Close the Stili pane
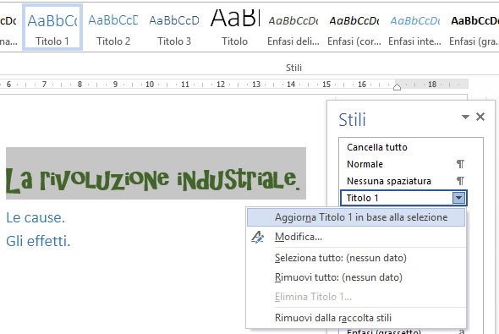This screenshot has width=499, height=334. (480, 117)
